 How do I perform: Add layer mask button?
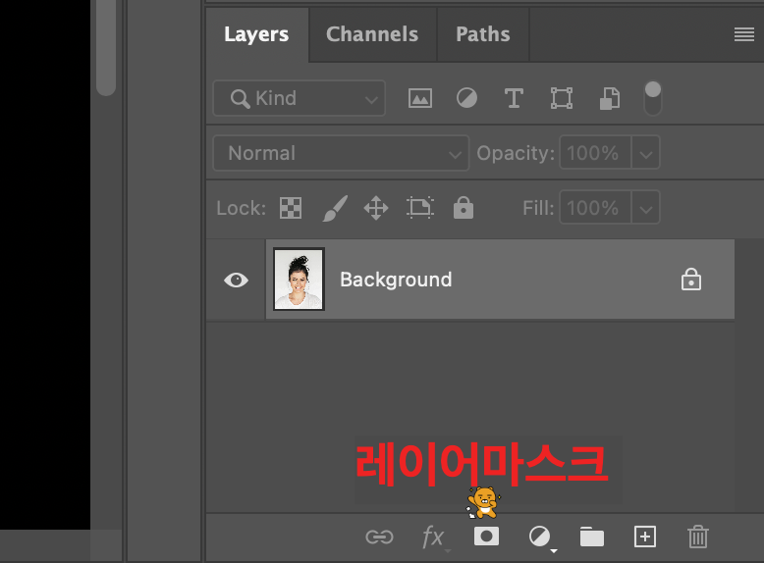tap(486, 537)
